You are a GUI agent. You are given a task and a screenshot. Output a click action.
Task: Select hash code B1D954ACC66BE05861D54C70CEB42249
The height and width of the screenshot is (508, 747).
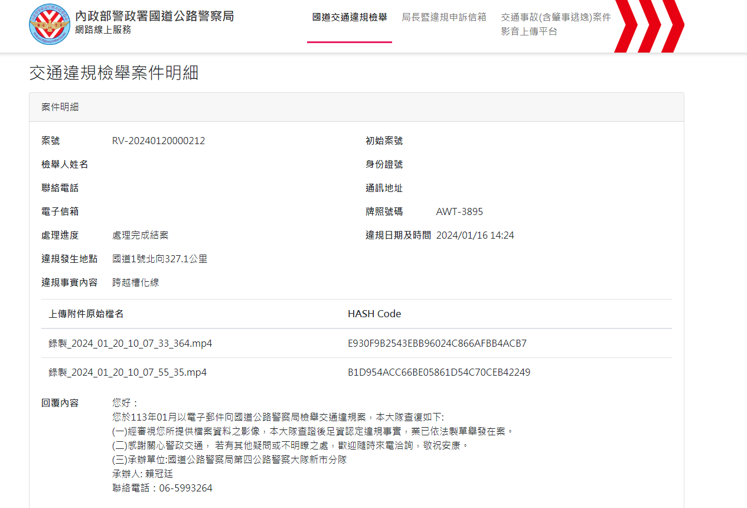pyautogui.click(x=439, y=372)
